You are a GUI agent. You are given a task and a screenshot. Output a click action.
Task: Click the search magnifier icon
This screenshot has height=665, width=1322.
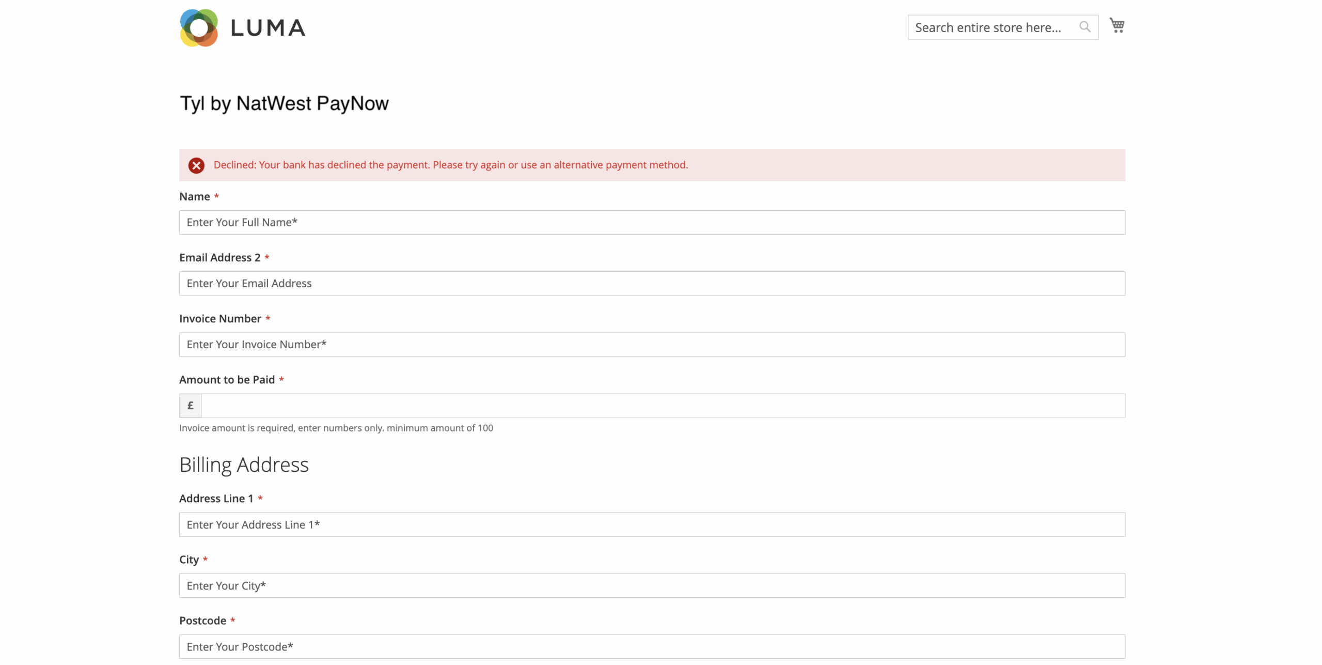tap(1084, 27)
